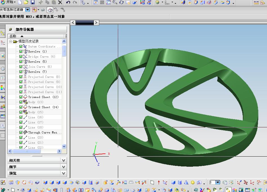Select the Zoom magnifier tool
This screenshot has height=192, width=267.
pos(115,2)
